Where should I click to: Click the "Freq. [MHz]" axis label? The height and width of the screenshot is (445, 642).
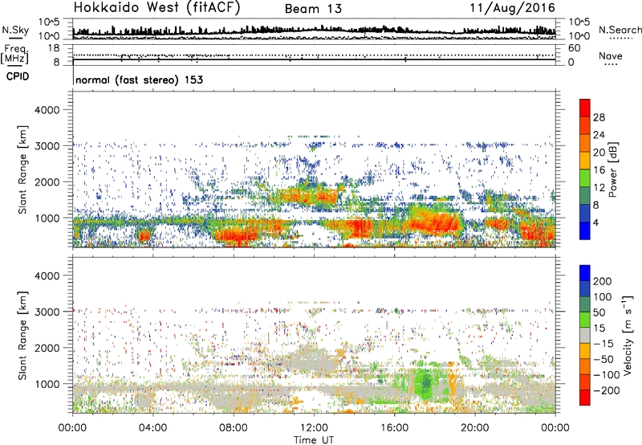(15, 55)
